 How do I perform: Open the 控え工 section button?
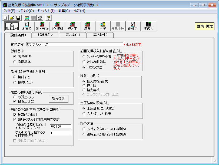click(72, 26)
